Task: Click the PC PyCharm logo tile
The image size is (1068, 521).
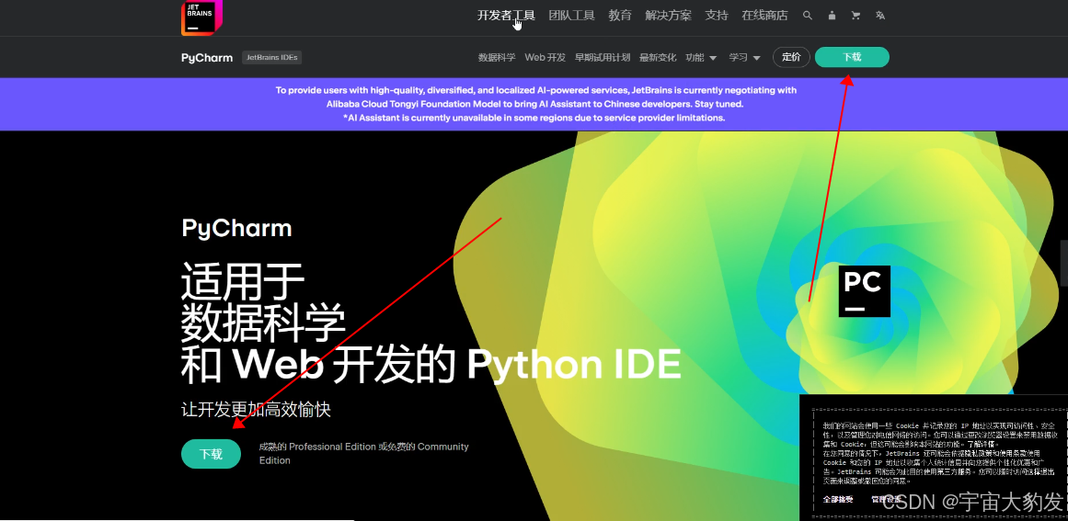Action: (865, 291)
